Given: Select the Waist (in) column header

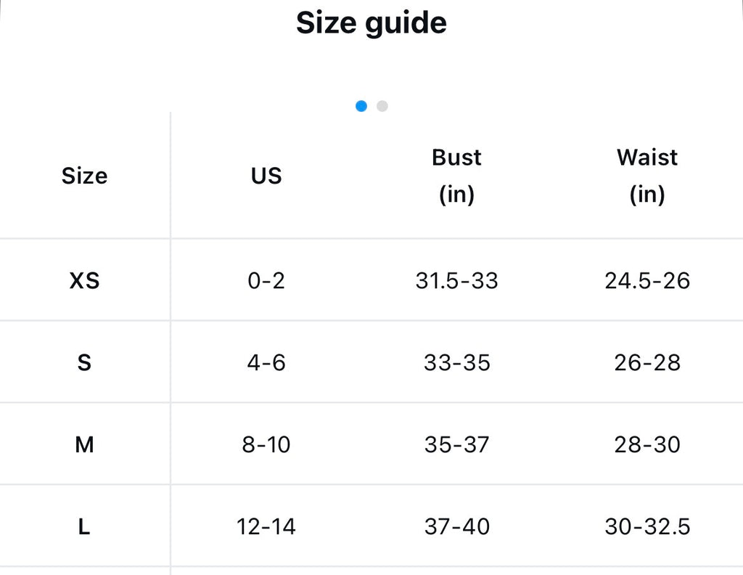Looking at the screenshot, I should (x=647, y=176).
